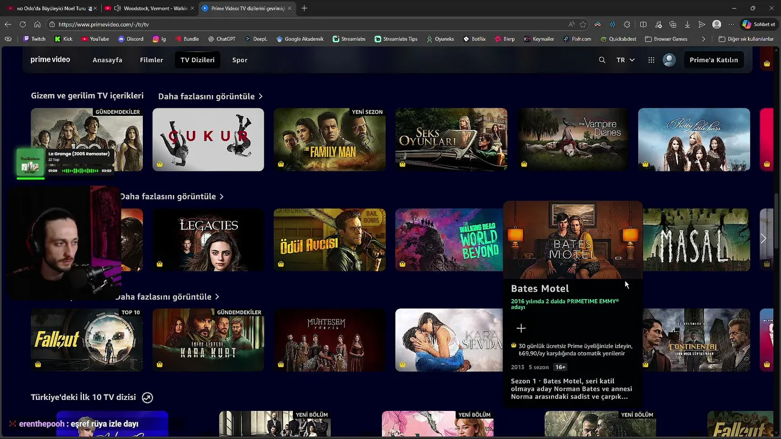Switch to Woodstock, Vermont browser tab
The image size is (781, 439).
149,8
